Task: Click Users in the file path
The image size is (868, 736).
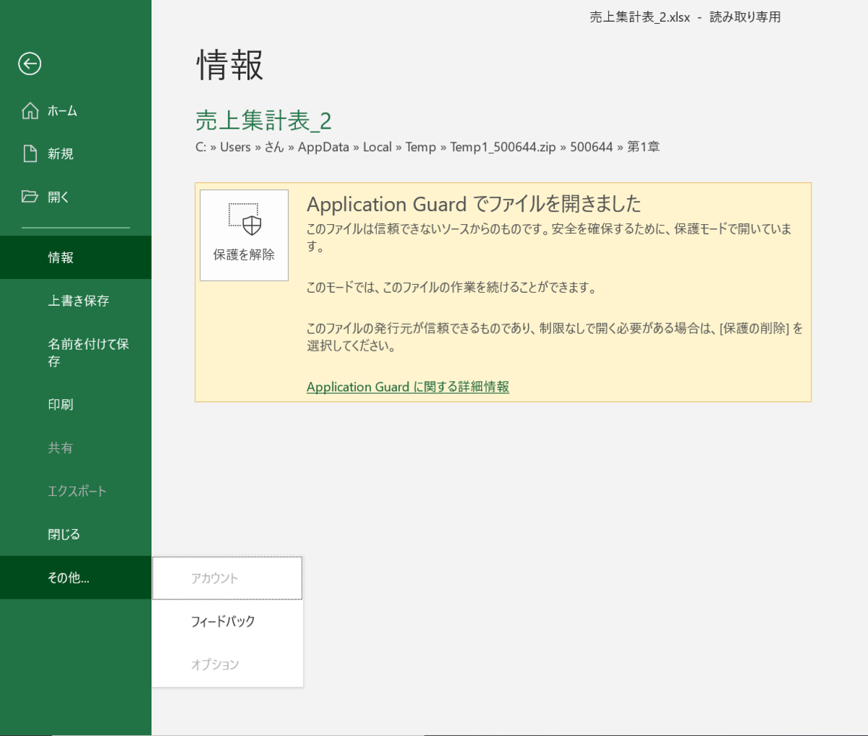Action: 235,147
